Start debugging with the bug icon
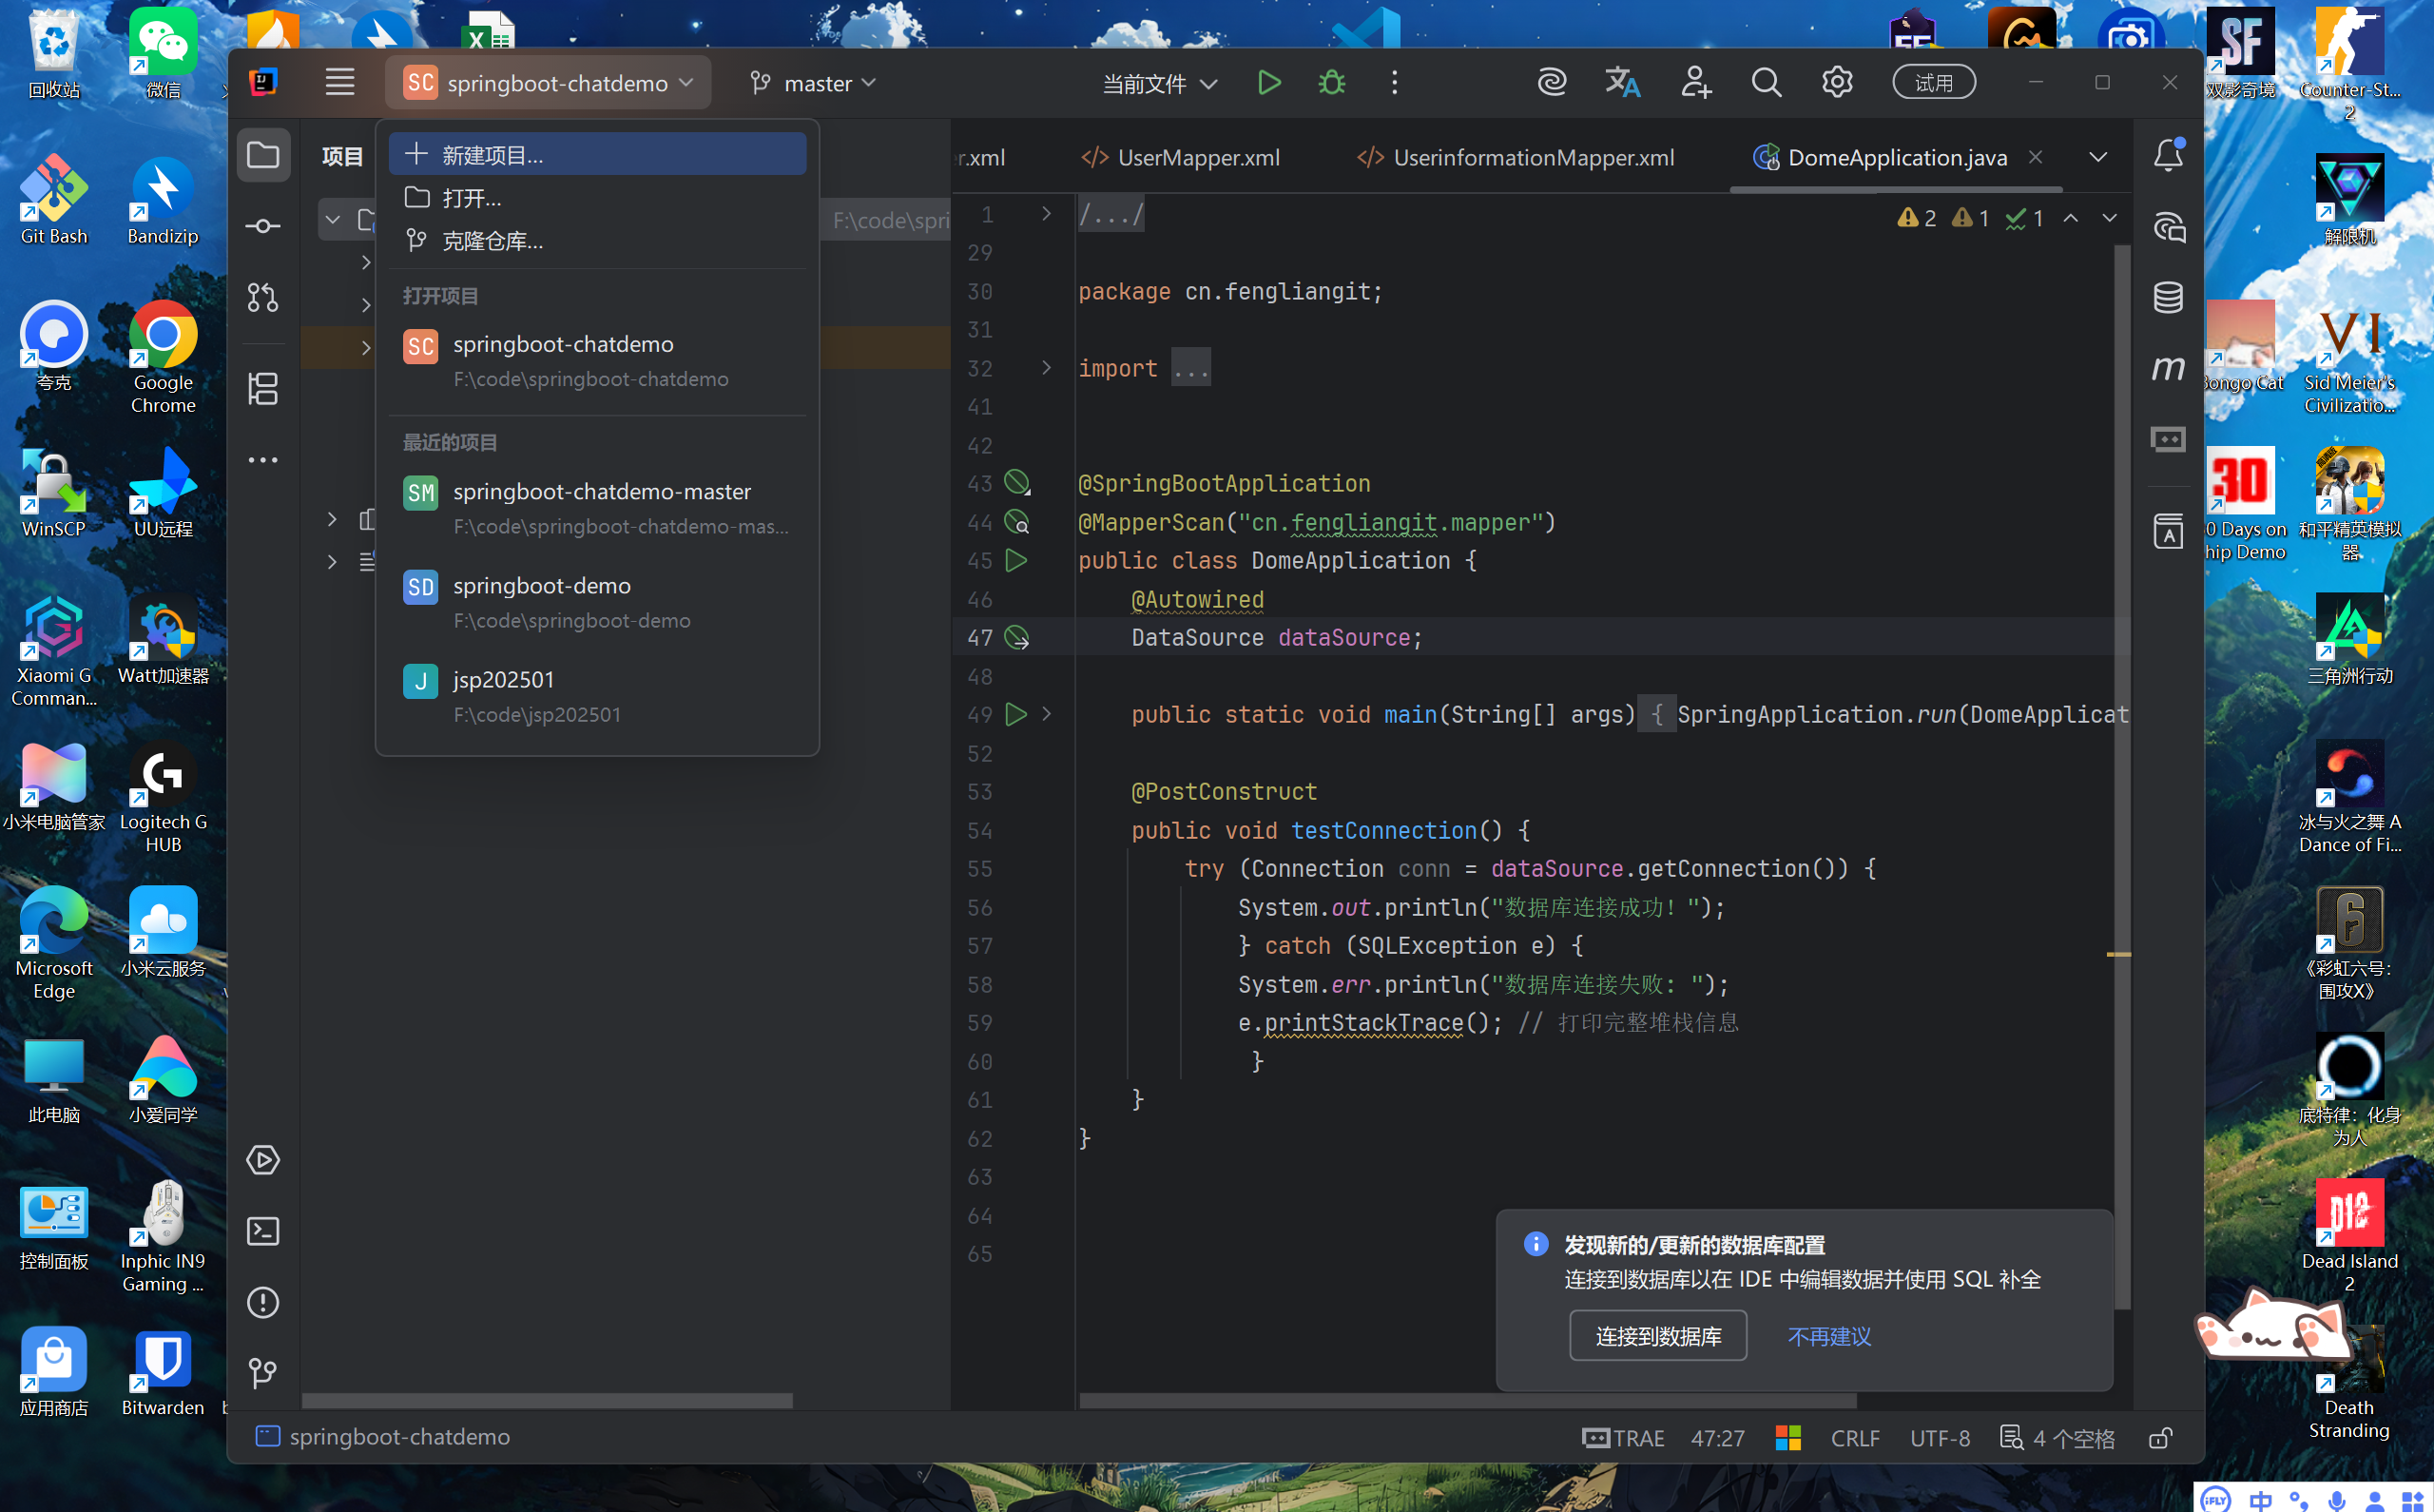Screen dimensions: 2434x1512 click(1331, 83)
